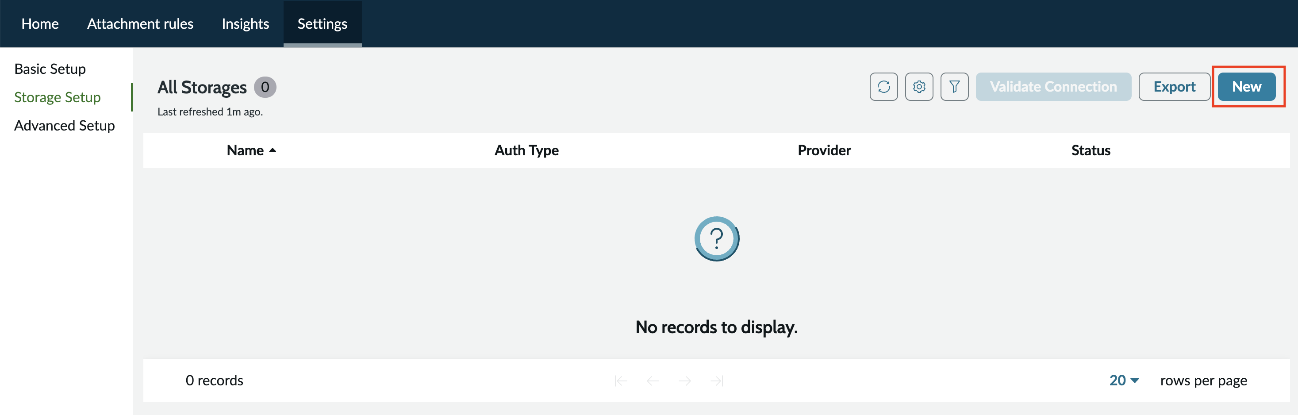Viewport: 1298px width, 415px height.
Task: Open the Home tab
Action: [x=40, y=24]
